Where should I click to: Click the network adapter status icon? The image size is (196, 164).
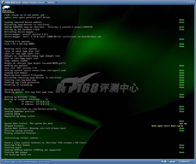(168, 162)
